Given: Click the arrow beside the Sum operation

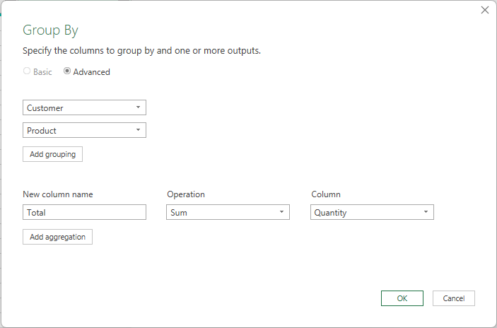Looking at the screenshot, I should (x=281, y=212).
